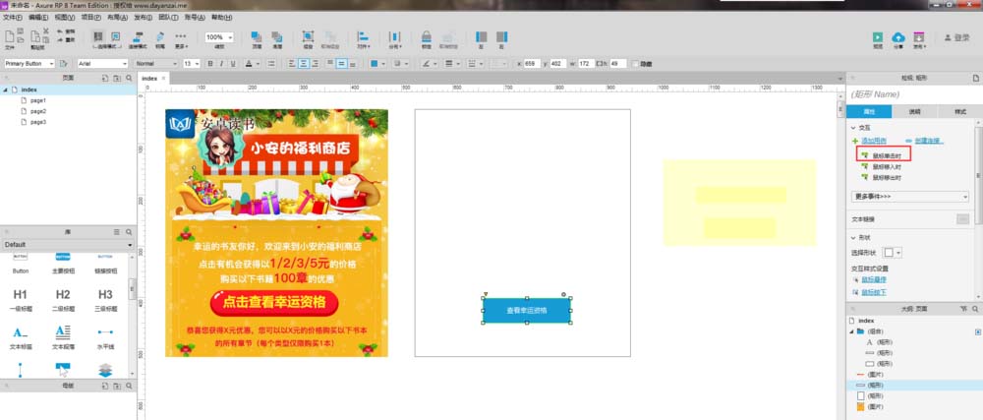The height and width of the screenshot is (420, 983).
Task: Click the fill color swatch in toolbar
Action: click(376, 63)
